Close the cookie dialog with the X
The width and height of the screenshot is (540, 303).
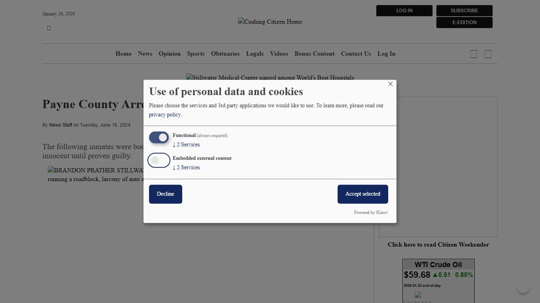[x=391, y=84]
